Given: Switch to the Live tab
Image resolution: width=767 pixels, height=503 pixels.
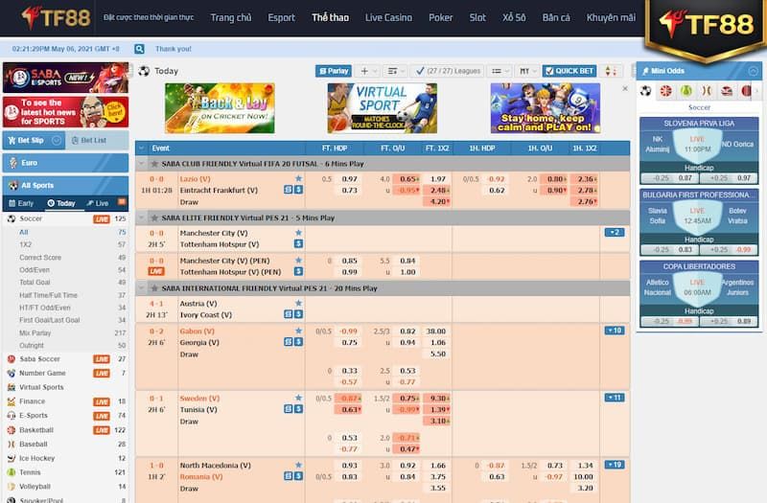Looking at the screenshot, I should tap(98, 203).
